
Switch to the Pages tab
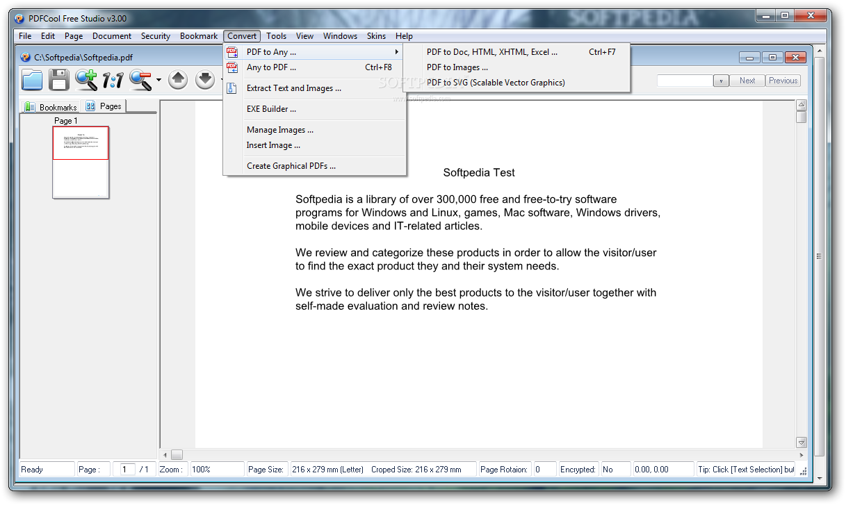104,106
